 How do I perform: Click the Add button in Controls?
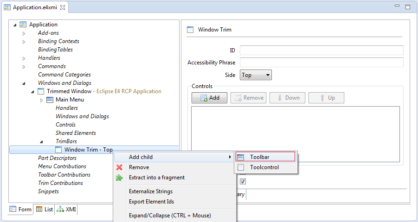click(210, 98)
